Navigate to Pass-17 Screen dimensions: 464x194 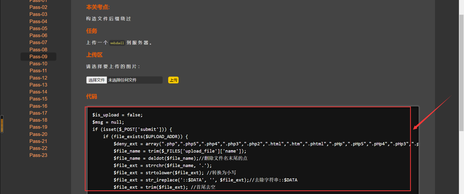38,113
